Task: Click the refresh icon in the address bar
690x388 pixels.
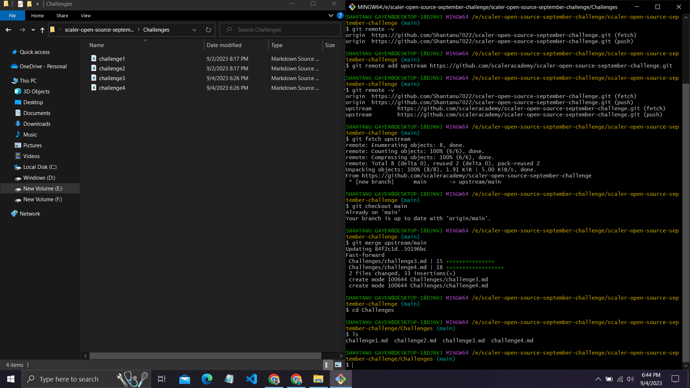Action: pos(208,30)
